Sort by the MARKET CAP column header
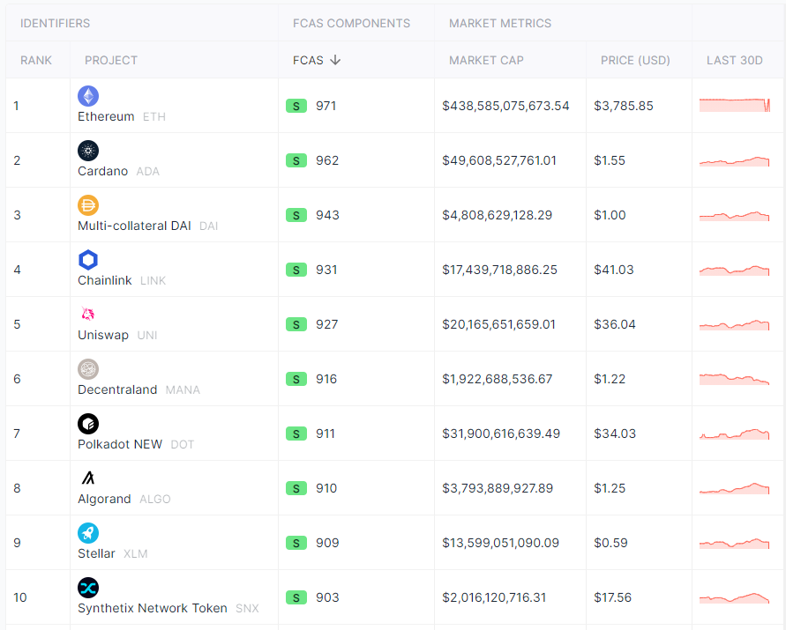The width and height of the screenshot is (786, 630). (x=486, y=60)
